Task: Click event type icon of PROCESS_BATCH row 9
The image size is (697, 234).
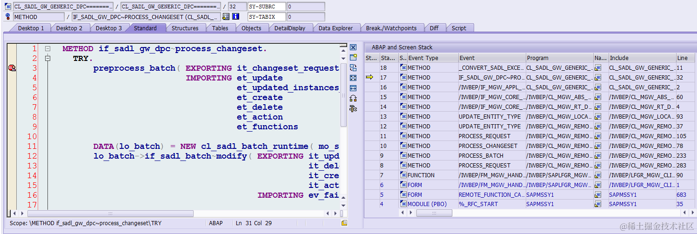Action: (x=403, y=156)
